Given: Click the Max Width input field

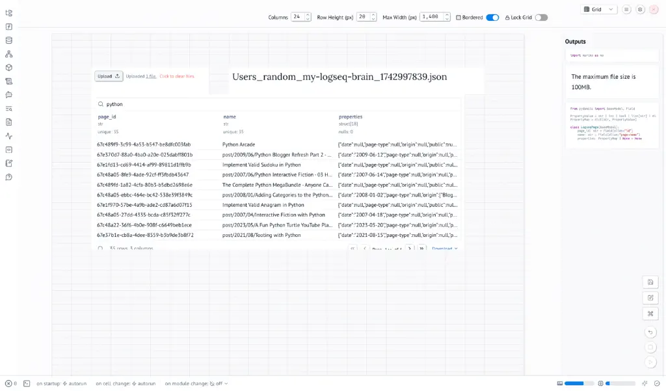Looking at the screenshot, I should tap(432, 17).
